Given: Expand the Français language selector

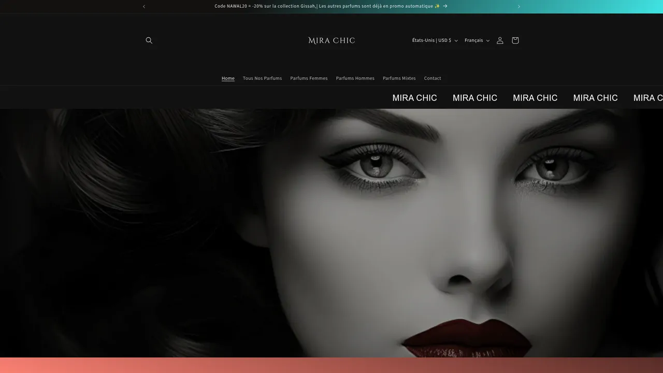Looking at the screenshot, I should (x=477, y=40).
